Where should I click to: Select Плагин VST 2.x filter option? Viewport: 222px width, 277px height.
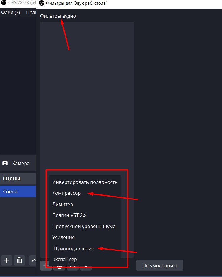point(69,215)
